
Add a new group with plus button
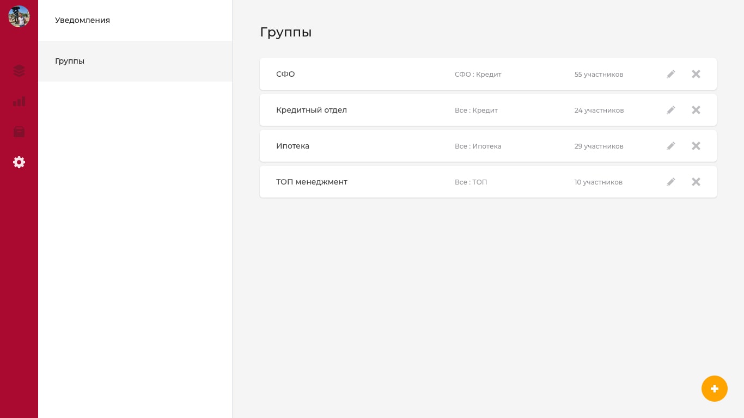(715, 389)
